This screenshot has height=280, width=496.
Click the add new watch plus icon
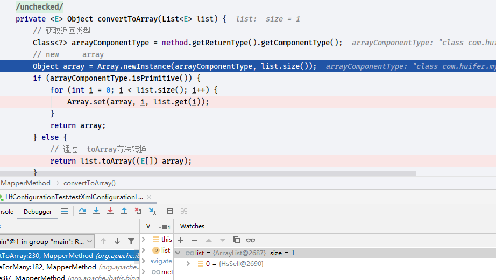coord(181,240)
